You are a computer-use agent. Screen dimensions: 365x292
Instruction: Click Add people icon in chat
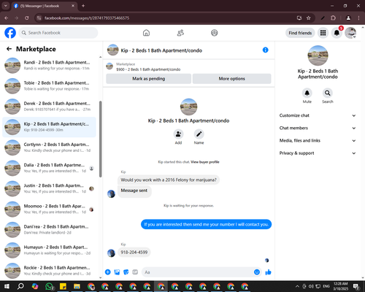coord(178,134)
